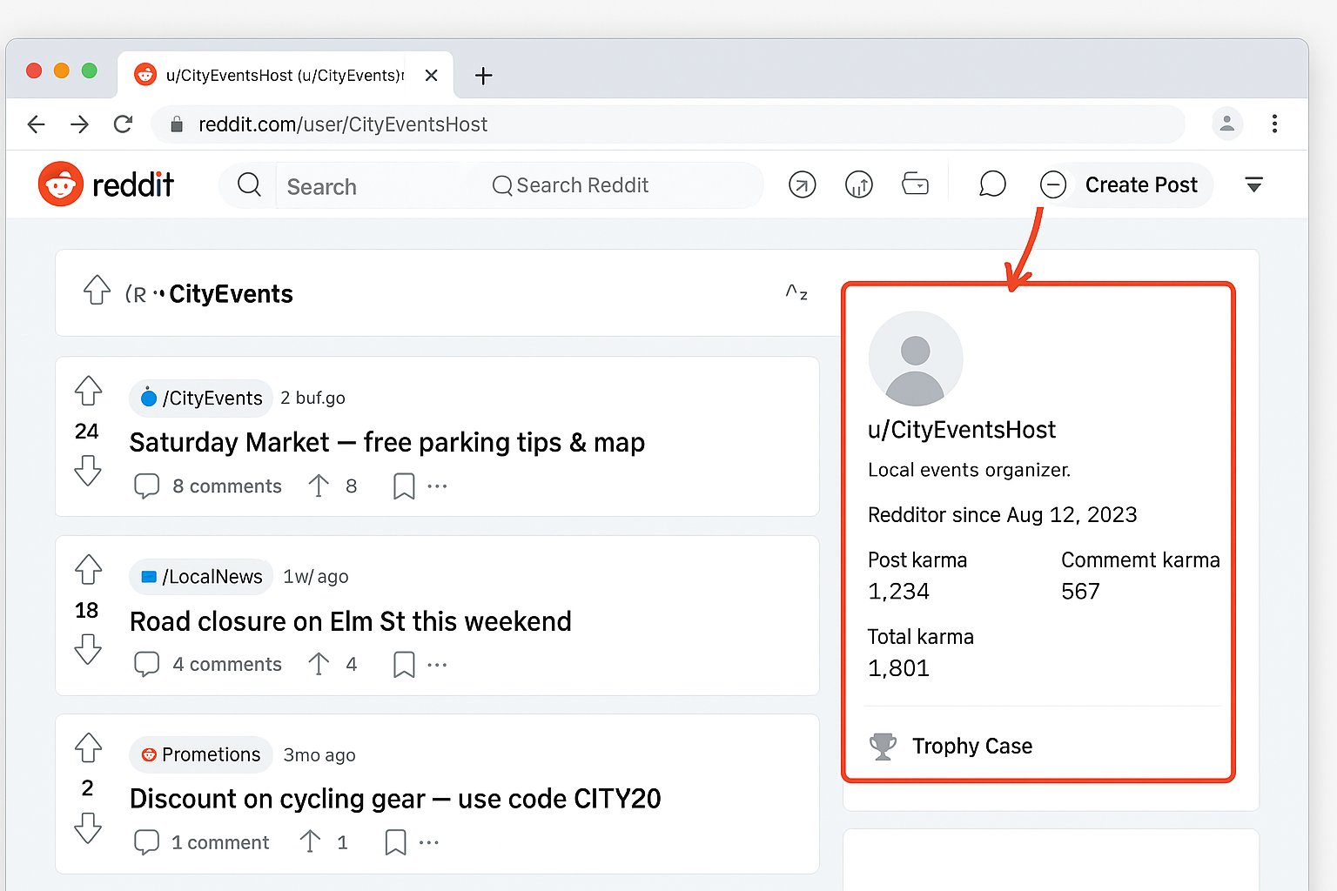Open the Prometions community tag
1337x891 pixels.
pos(201,754)
